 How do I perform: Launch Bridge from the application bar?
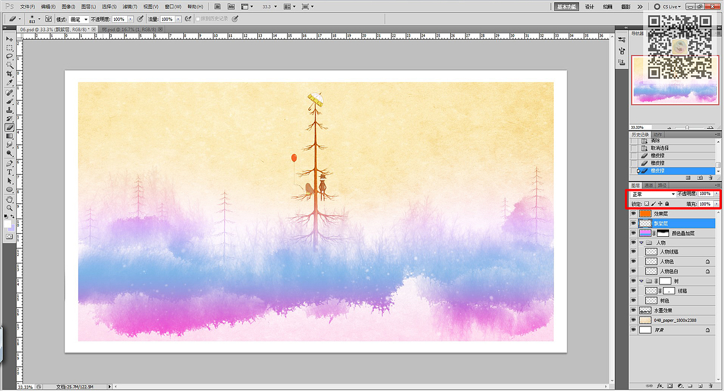point(218,6)
